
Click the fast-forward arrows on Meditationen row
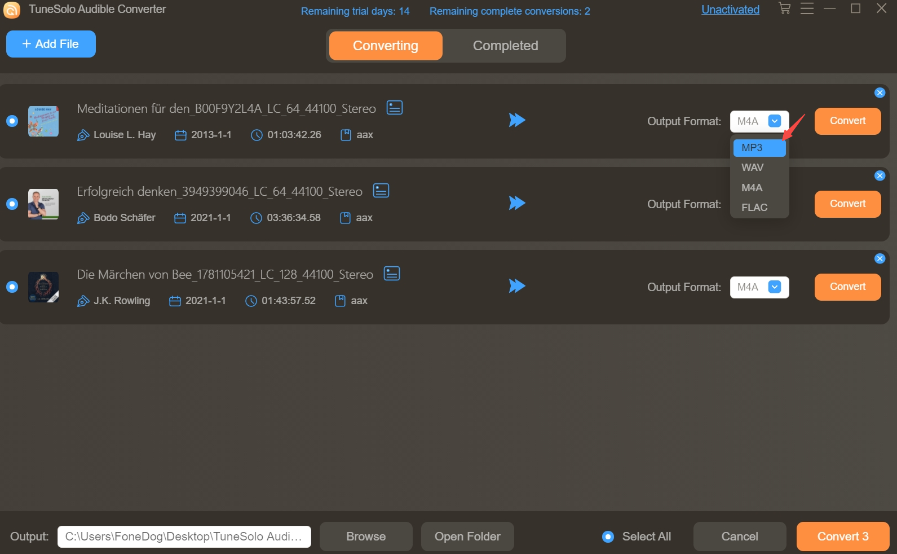(517, 120)
